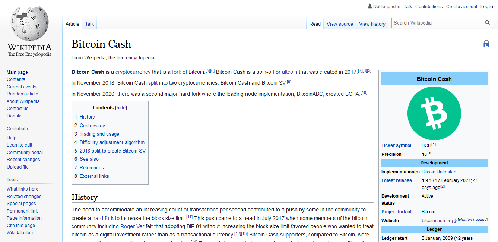Open the Ticker symbol infobox link
Screen dimensions: 498x242
(x=396, y=145)
